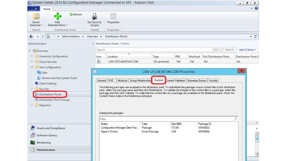Click the Search button

point(228,50)
